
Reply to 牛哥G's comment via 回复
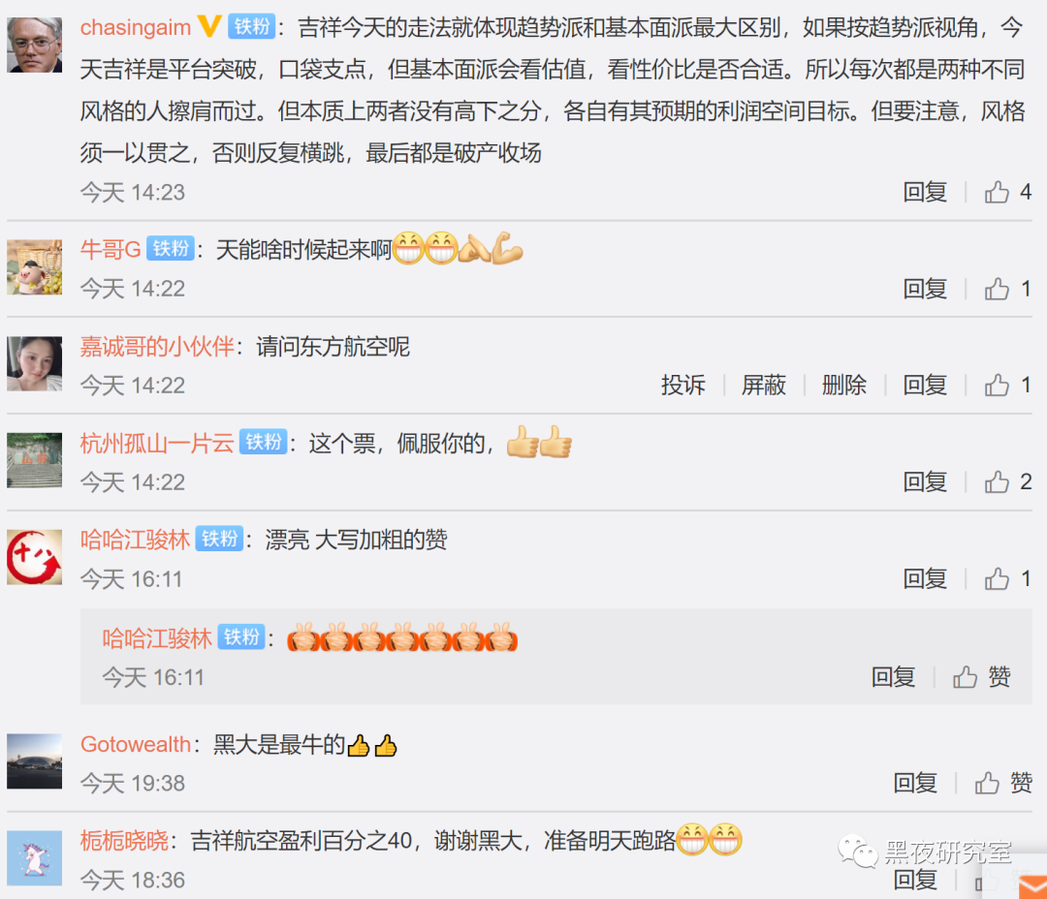point(925,289)
